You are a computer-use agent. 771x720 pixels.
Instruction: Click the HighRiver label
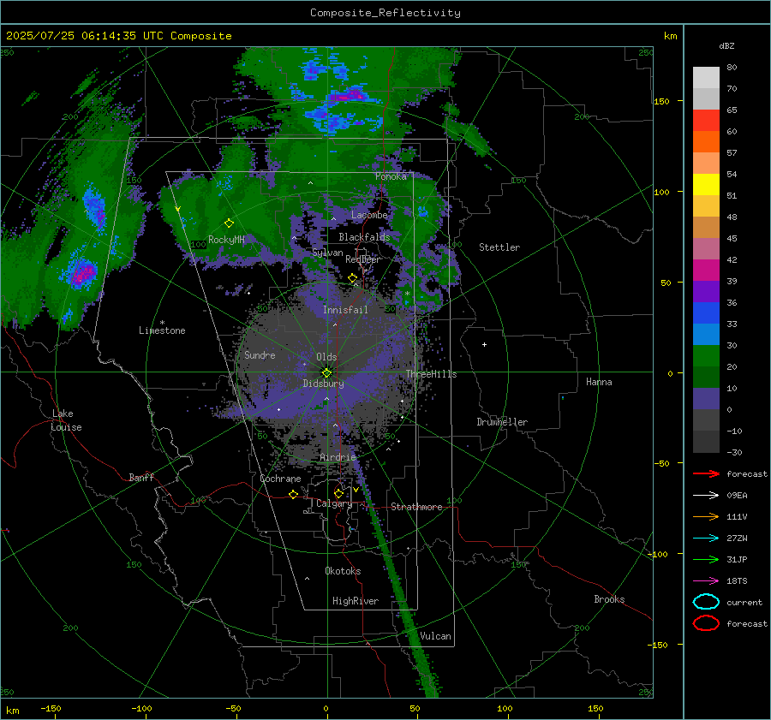point(356,601)
